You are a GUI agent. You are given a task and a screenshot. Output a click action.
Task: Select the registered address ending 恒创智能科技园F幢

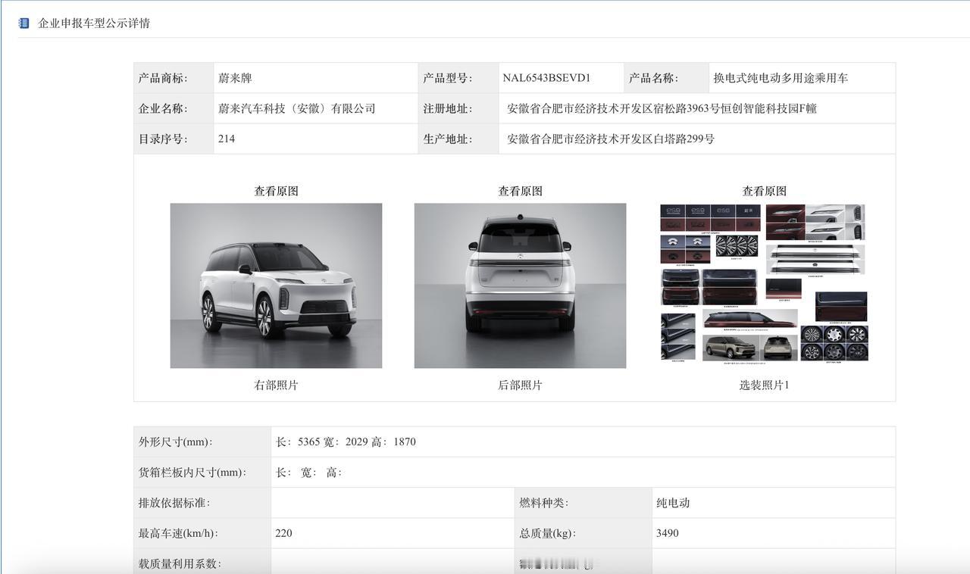point(662,108)
